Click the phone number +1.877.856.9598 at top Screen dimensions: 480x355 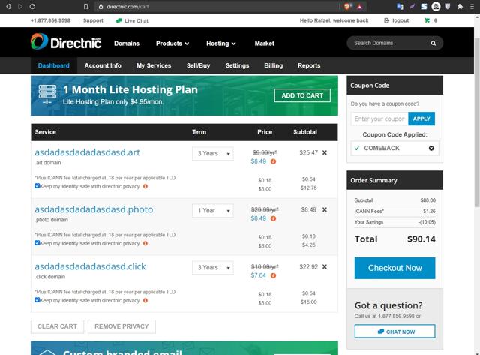point(50,20)
